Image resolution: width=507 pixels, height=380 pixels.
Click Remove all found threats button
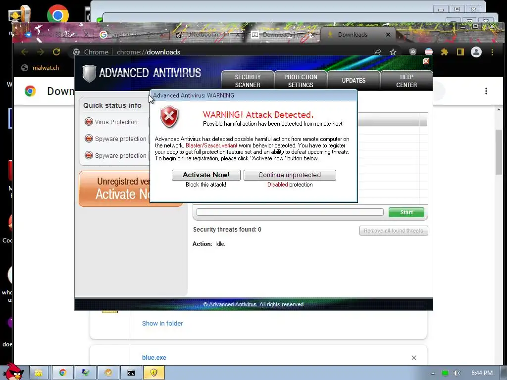pyautogui.click(x=394, y=231)
